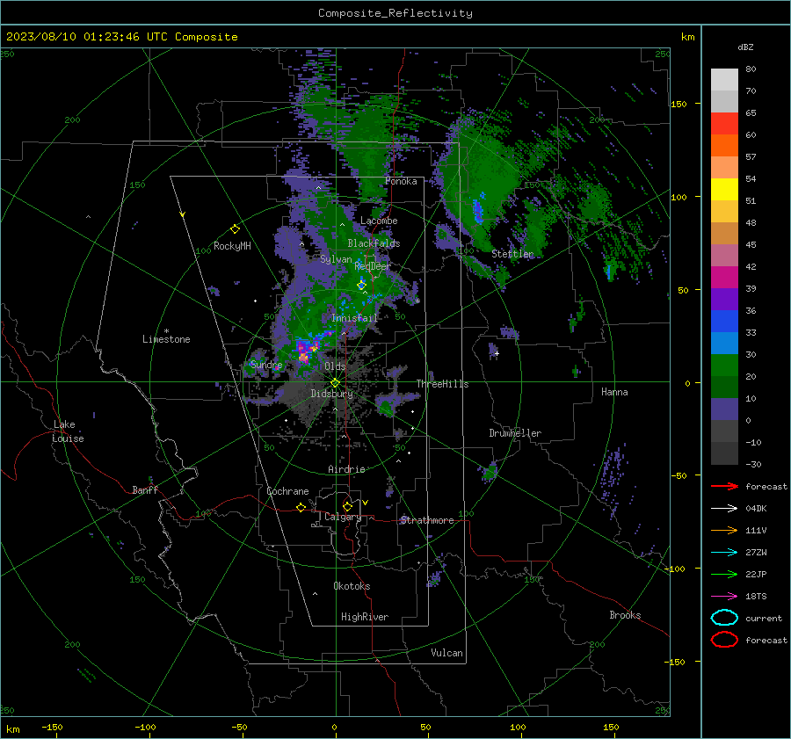The height and width of the screenshot is (739, 791).
Task: Click the Sylvan label
Action: click(336, 259)
